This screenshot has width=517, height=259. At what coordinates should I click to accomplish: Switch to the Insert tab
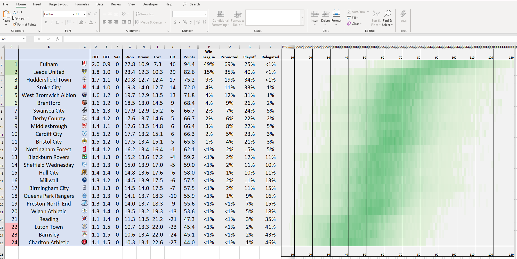(x=37, y=4)
